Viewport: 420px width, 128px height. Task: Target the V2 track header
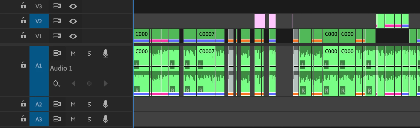(x=39, y=21)
